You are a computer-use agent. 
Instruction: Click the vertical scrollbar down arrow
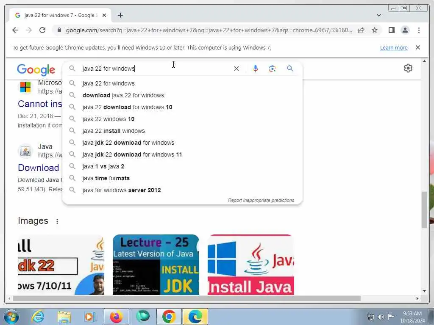pos(424,291)
